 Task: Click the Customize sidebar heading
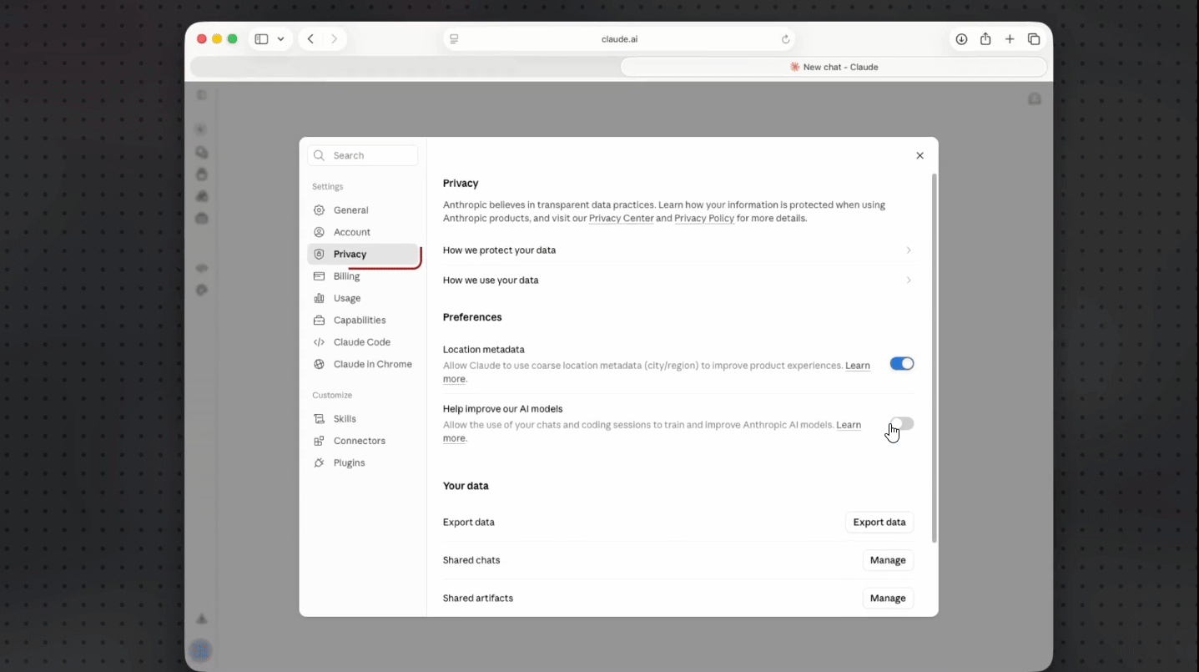(x=332, y=395)
